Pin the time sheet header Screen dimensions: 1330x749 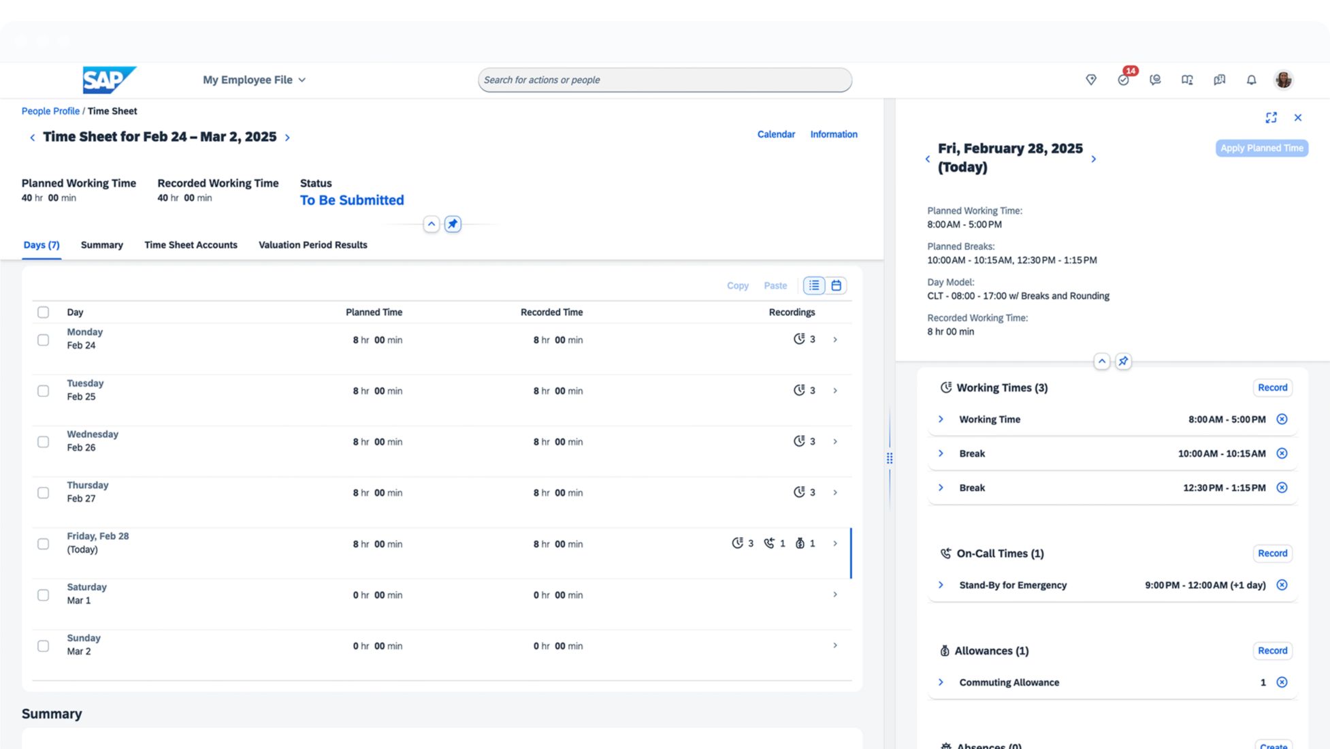[453, 224]
